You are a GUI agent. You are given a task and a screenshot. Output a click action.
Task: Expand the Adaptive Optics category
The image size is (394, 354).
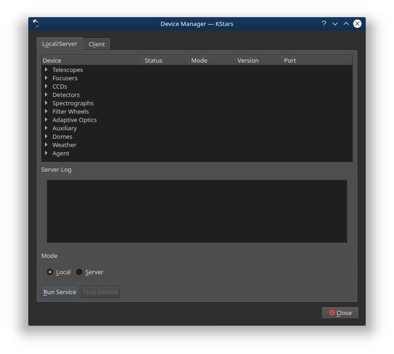[46, 120]
